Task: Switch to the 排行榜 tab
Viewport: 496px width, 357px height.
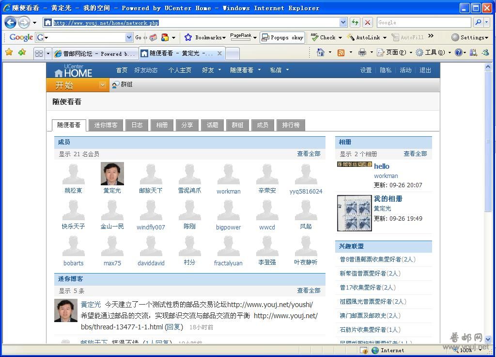Action: tap(291, 125)
